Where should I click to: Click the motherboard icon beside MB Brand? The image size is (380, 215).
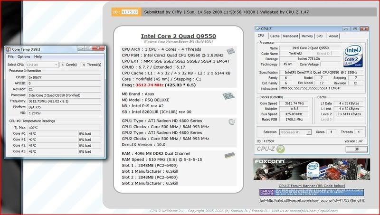[x=227, y=97]
